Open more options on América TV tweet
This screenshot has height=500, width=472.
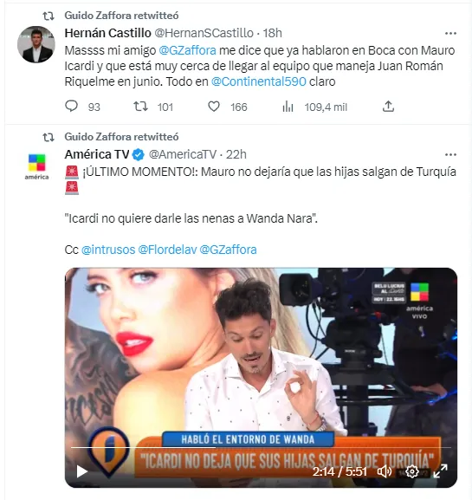pos(450,154)
